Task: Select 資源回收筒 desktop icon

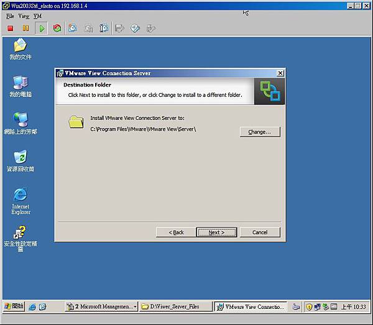Action: pos(21,161)
